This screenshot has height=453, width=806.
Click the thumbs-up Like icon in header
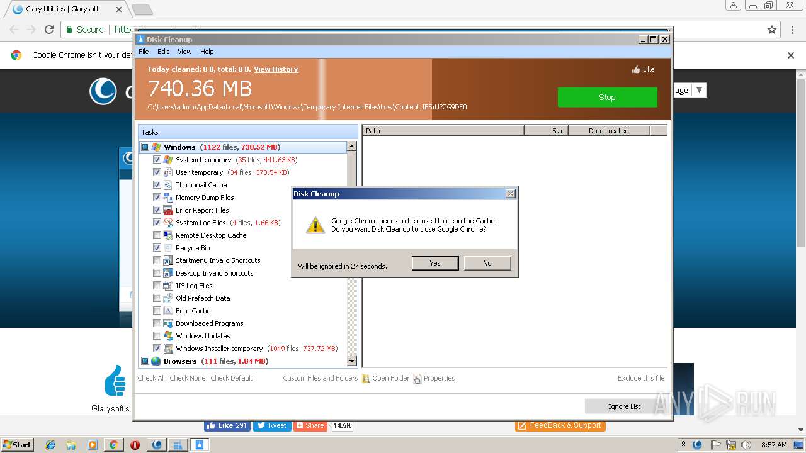pos(636,69)
